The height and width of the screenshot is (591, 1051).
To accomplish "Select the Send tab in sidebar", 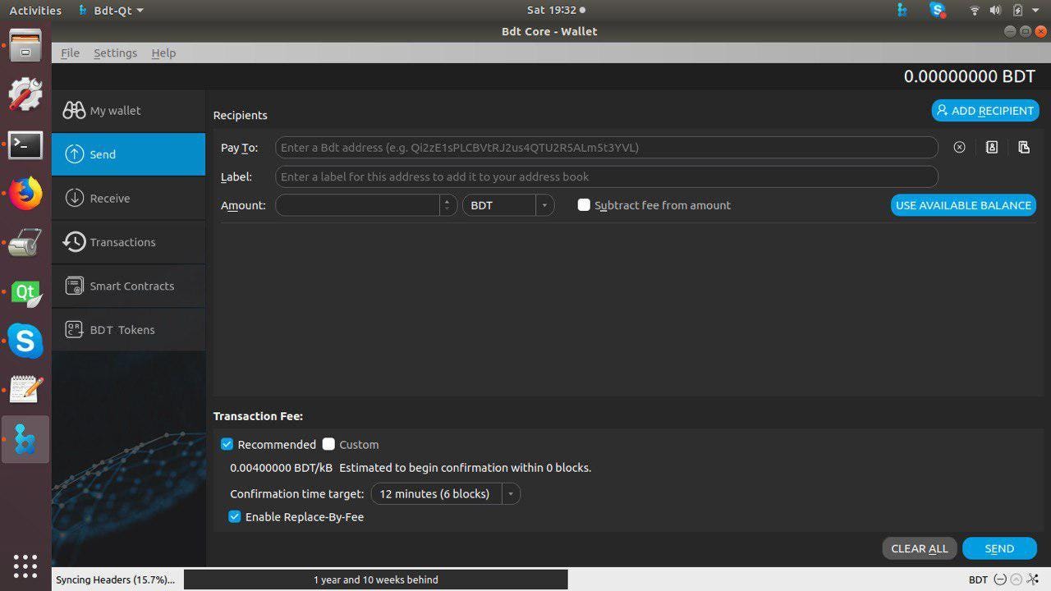I will (x=128, y=154).
